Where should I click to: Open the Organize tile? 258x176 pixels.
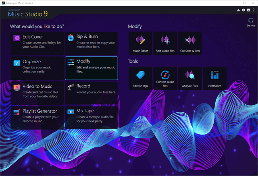click(x=37, y=68)
